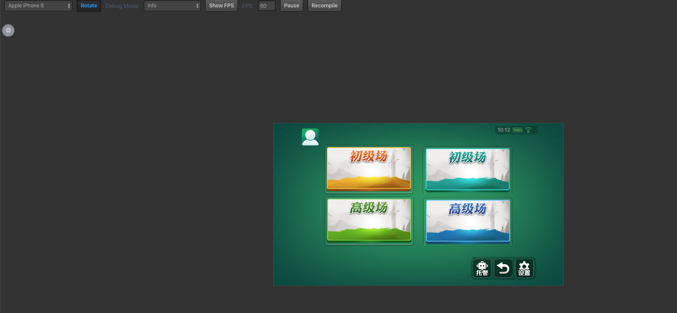Viewport: 677px width, 313px height.
Task: Click the 托管 robot icon
Action: coord(482,269)
